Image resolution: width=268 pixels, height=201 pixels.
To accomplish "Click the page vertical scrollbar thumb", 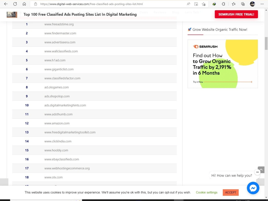I will 266,43.
